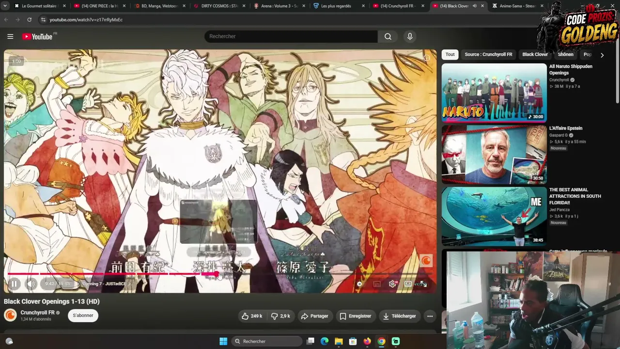Reload the page with the refresh icon

click(29, 20)
